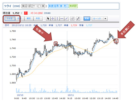Click the stock code [2398]

tap(16, 6)
